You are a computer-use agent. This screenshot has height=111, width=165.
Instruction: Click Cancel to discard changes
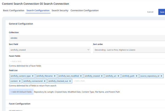click(150, 12)
